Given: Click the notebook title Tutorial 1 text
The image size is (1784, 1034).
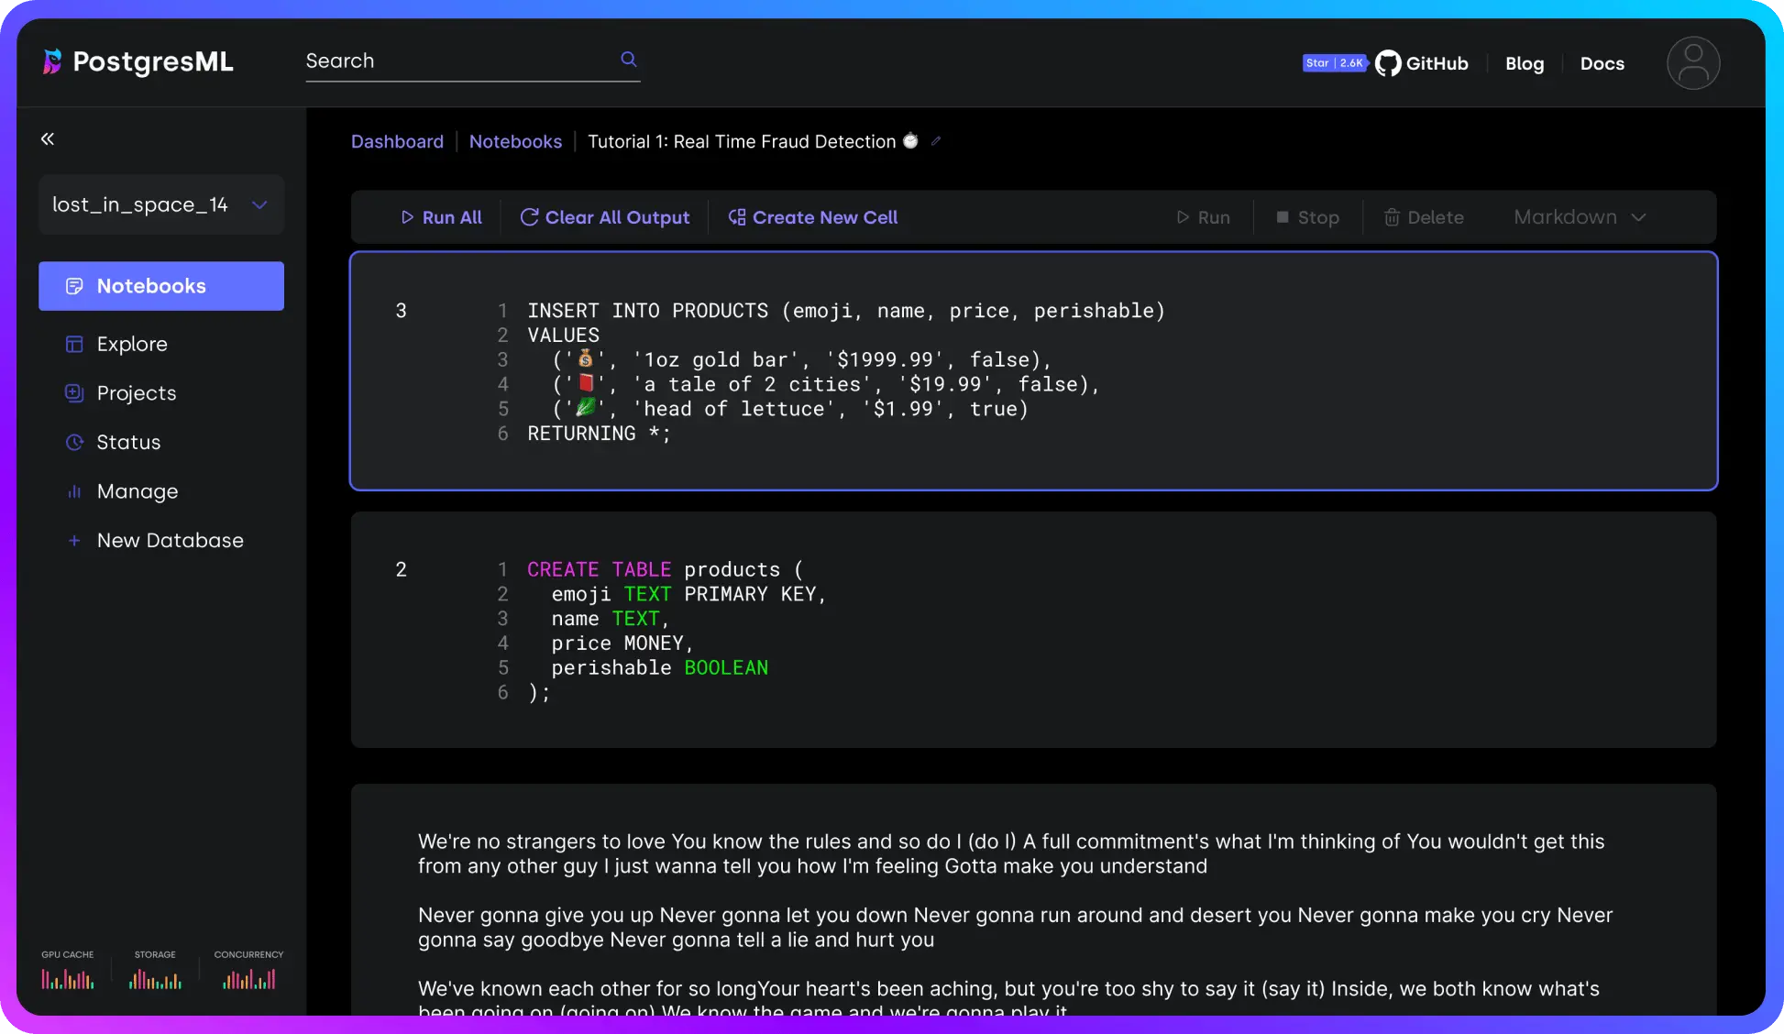Looking at the screenshot, I should pos(742,141).
